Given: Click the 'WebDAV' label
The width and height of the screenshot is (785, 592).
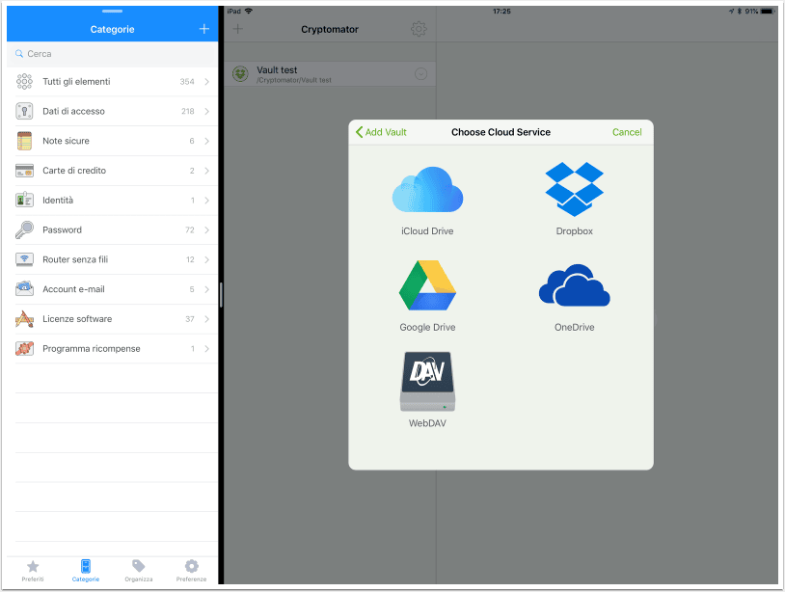Looking at the screenshot, I should point(427,423).
